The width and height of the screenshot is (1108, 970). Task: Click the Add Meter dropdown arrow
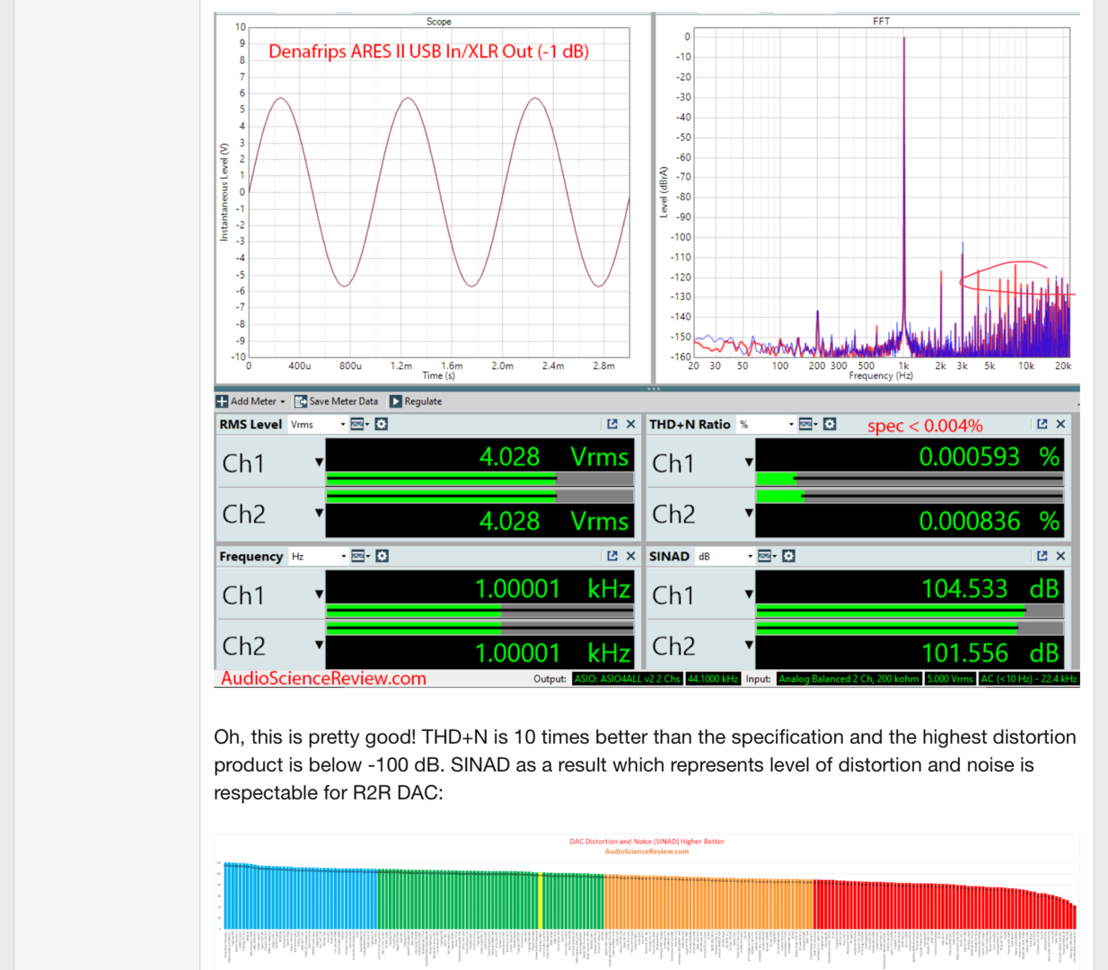coord(283,402)
